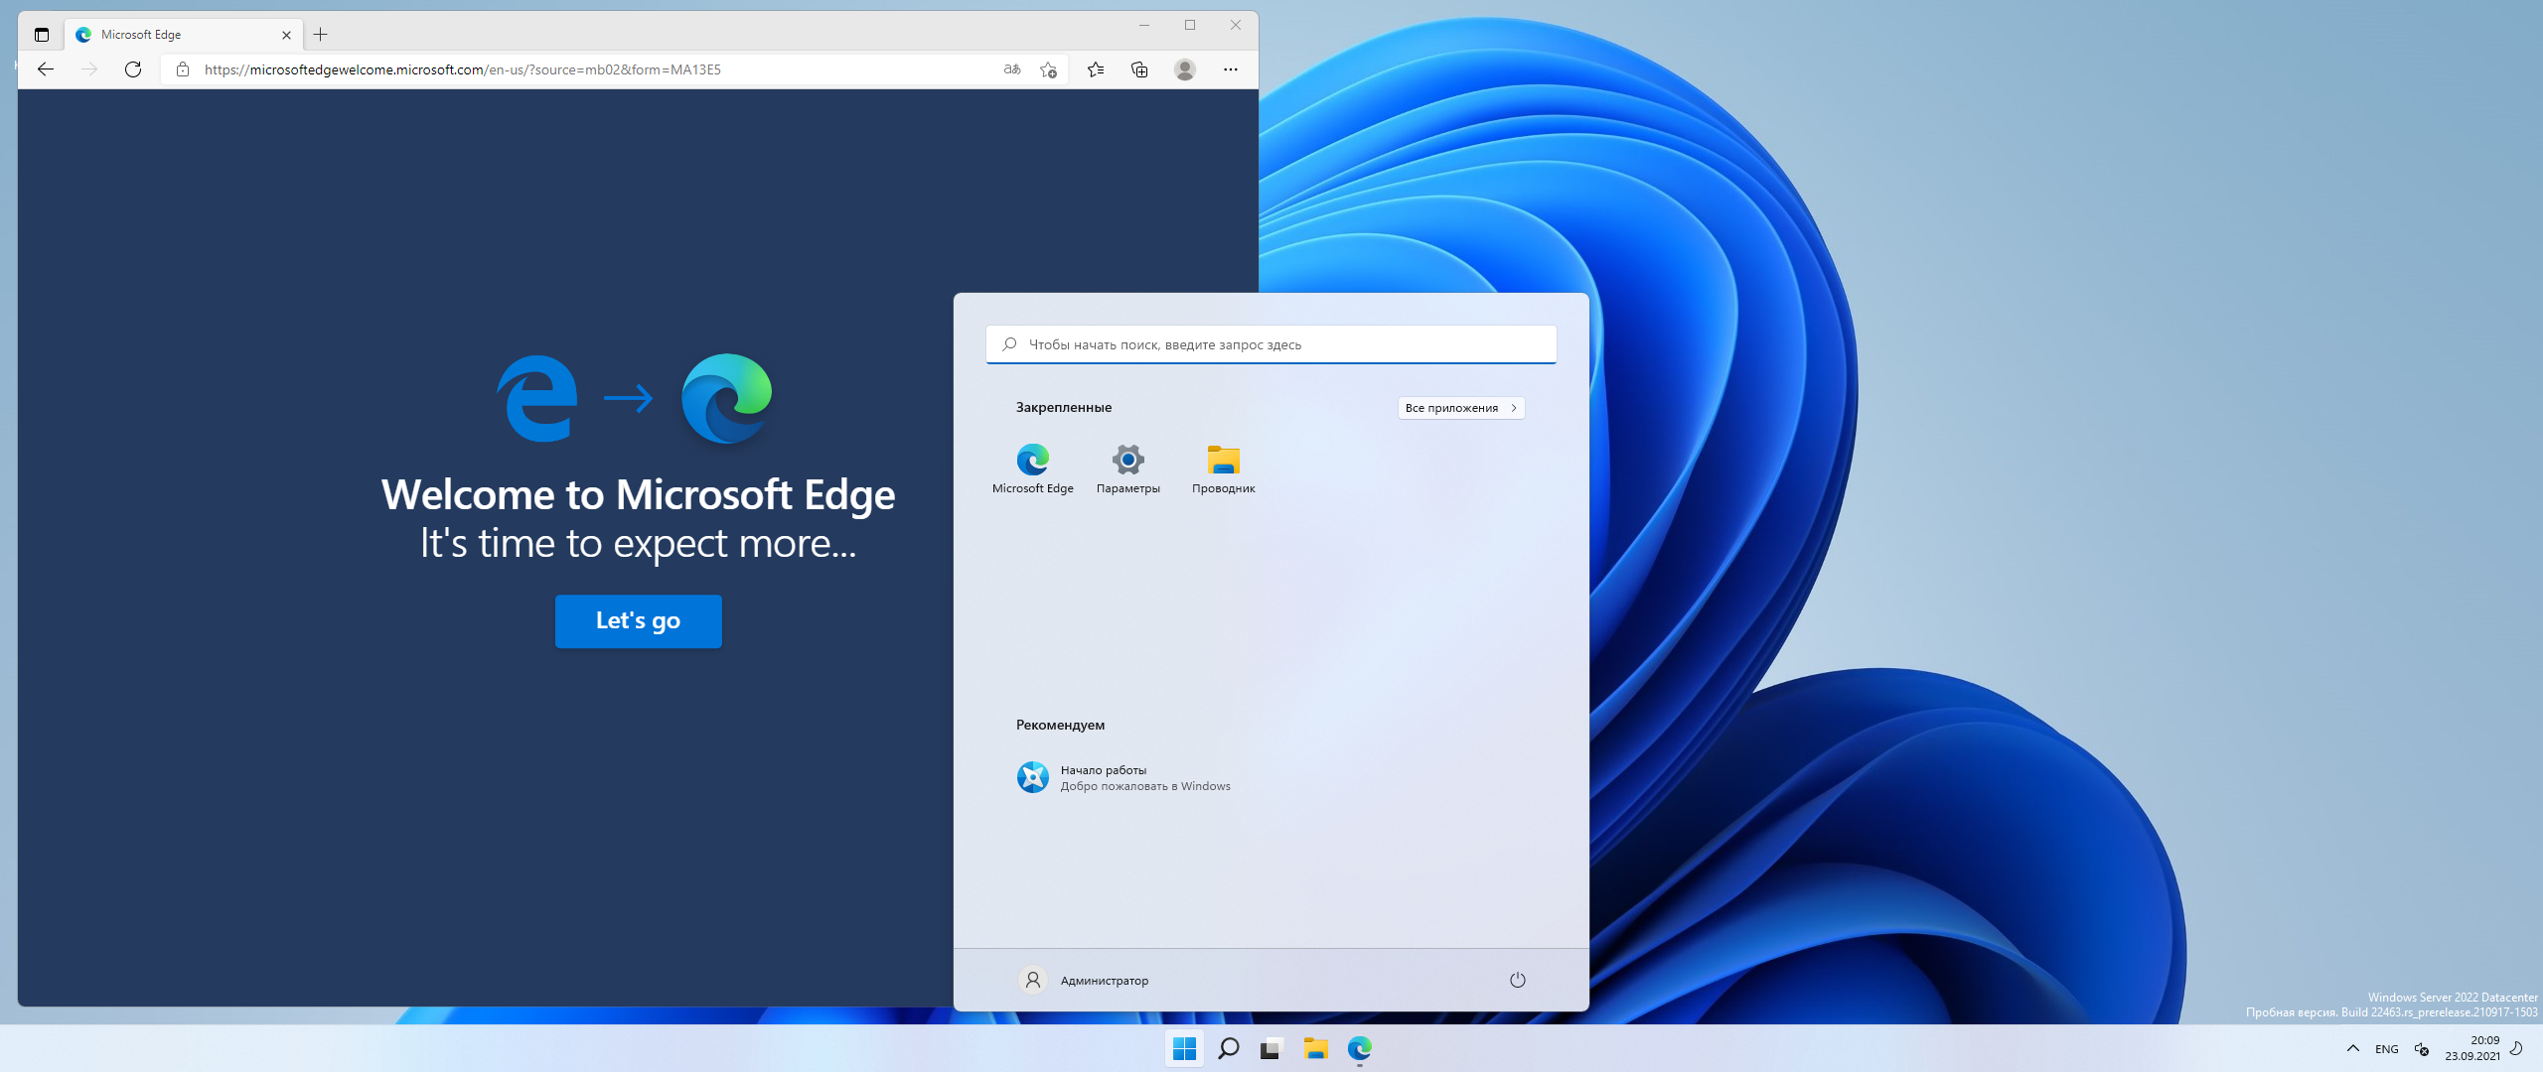
Task: Close the Microsoft Edge tab
Action: [x=286, y=35]
